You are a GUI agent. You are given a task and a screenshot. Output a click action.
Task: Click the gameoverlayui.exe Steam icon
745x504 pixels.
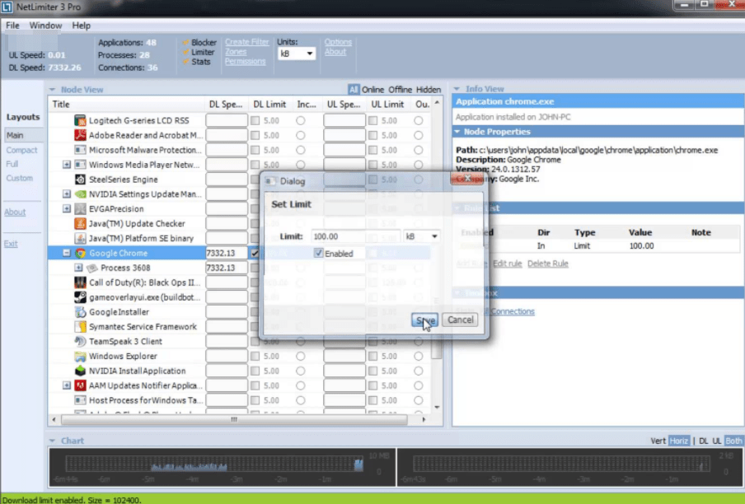click(80, 297)
